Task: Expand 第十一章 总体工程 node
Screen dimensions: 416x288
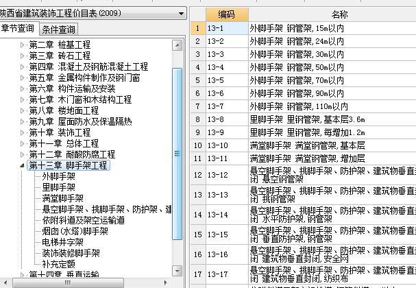Action: [x=23, y=143]
